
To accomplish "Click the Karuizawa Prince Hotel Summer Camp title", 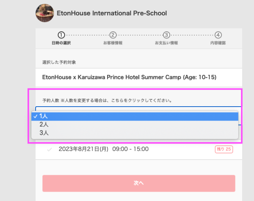I will click(x=129, y=77).
